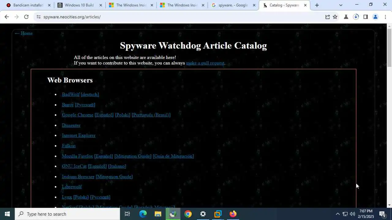Toggle the side panel icon

365,17
